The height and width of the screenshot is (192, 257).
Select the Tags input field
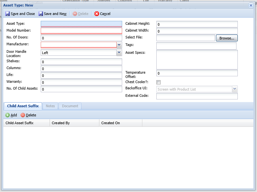point(196,46)
